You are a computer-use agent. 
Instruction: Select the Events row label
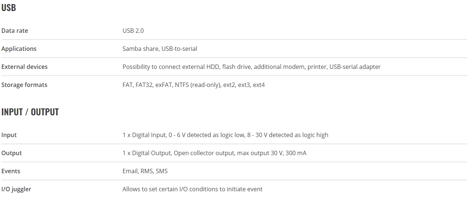click(11, 171)
